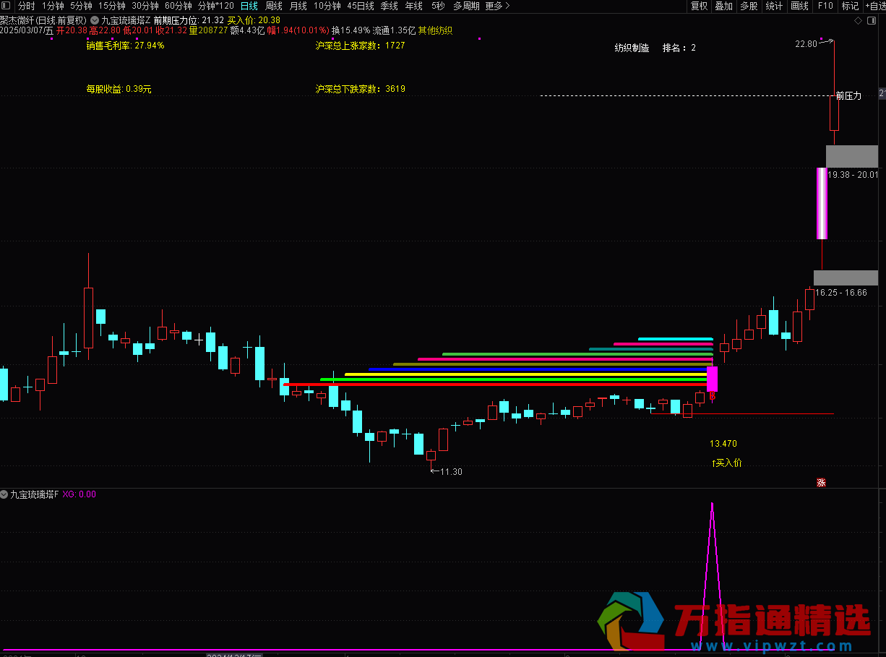Click the upper gray gap box
The height and width of the screenshot is (657, 886).
852,156
